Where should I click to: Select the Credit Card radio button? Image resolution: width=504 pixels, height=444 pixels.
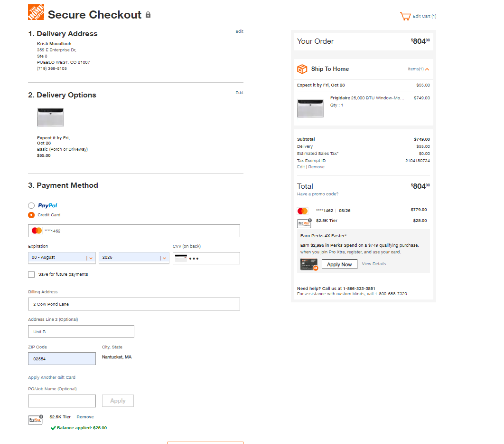[x=31, y=215]
